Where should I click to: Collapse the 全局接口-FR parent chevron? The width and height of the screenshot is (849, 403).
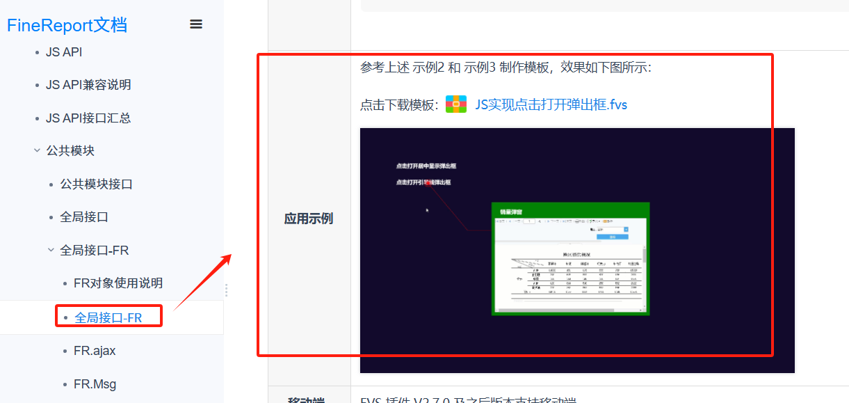pyautogui.click(x=51, y=250)
